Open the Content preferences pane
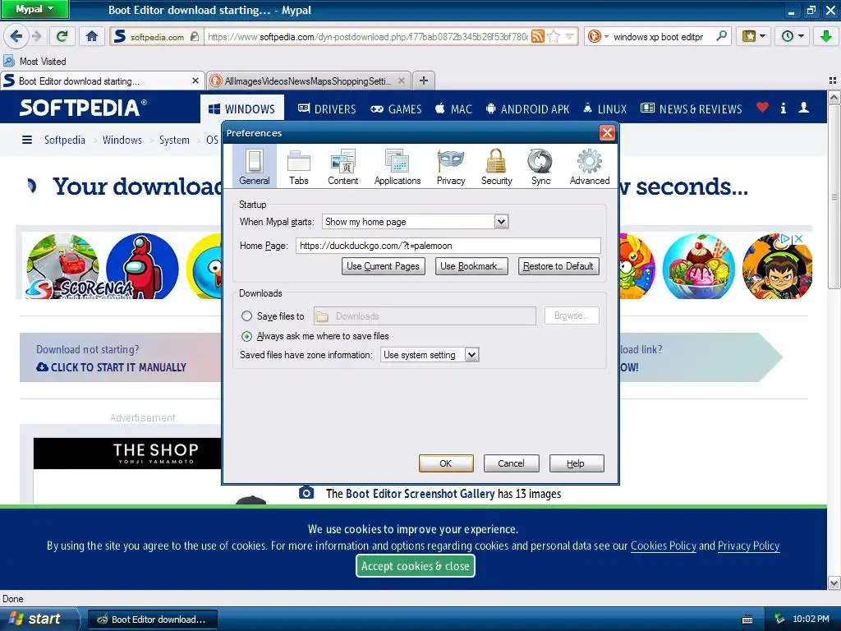This screenshot has width=841, height=631. 342,167
